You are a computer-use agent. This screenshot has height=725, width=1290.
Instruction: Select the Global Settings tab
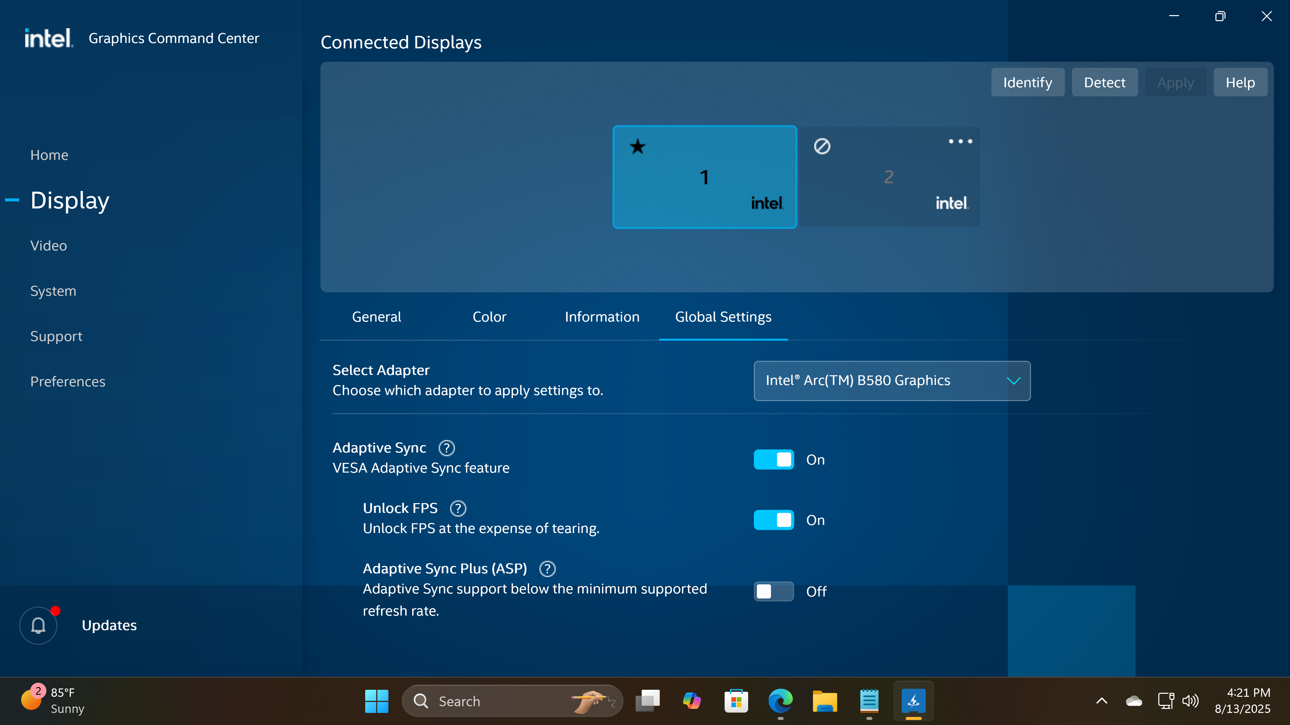[723, 317]
